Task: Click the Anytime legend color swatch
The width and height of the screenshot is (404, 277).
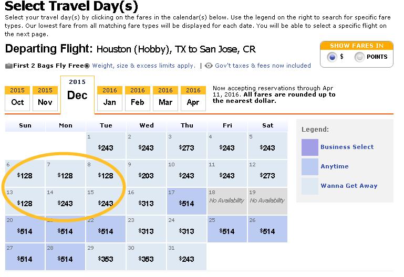Action: (x=310, y=167)
